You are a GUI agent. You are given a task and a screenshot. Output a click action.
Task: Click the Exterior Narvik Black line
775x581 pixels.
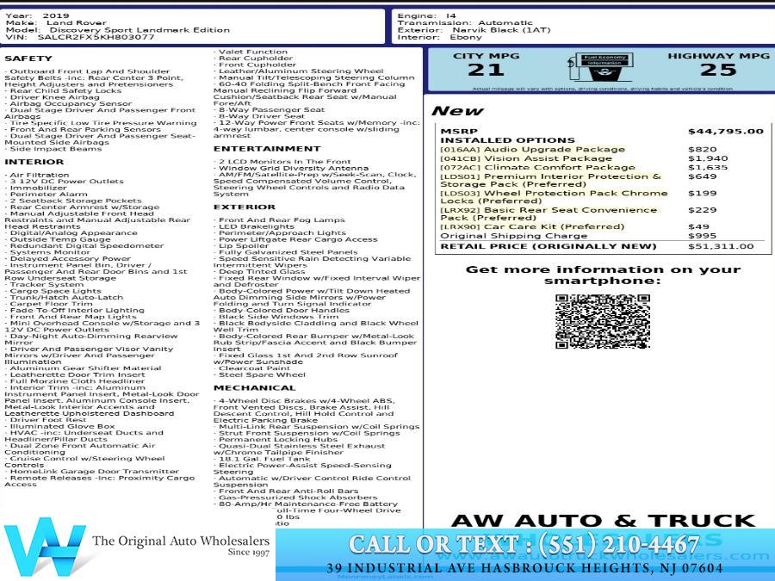tap(474, 29)
